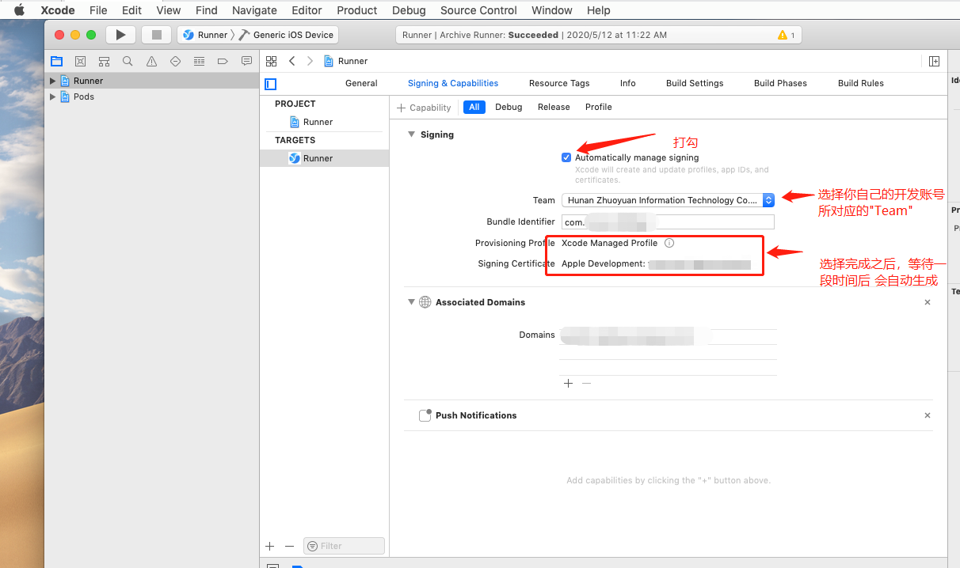Click the globe icon for Associated Domains
This screenshot has width=960, height=568.
pyautogui.click(x=425, y=302)
